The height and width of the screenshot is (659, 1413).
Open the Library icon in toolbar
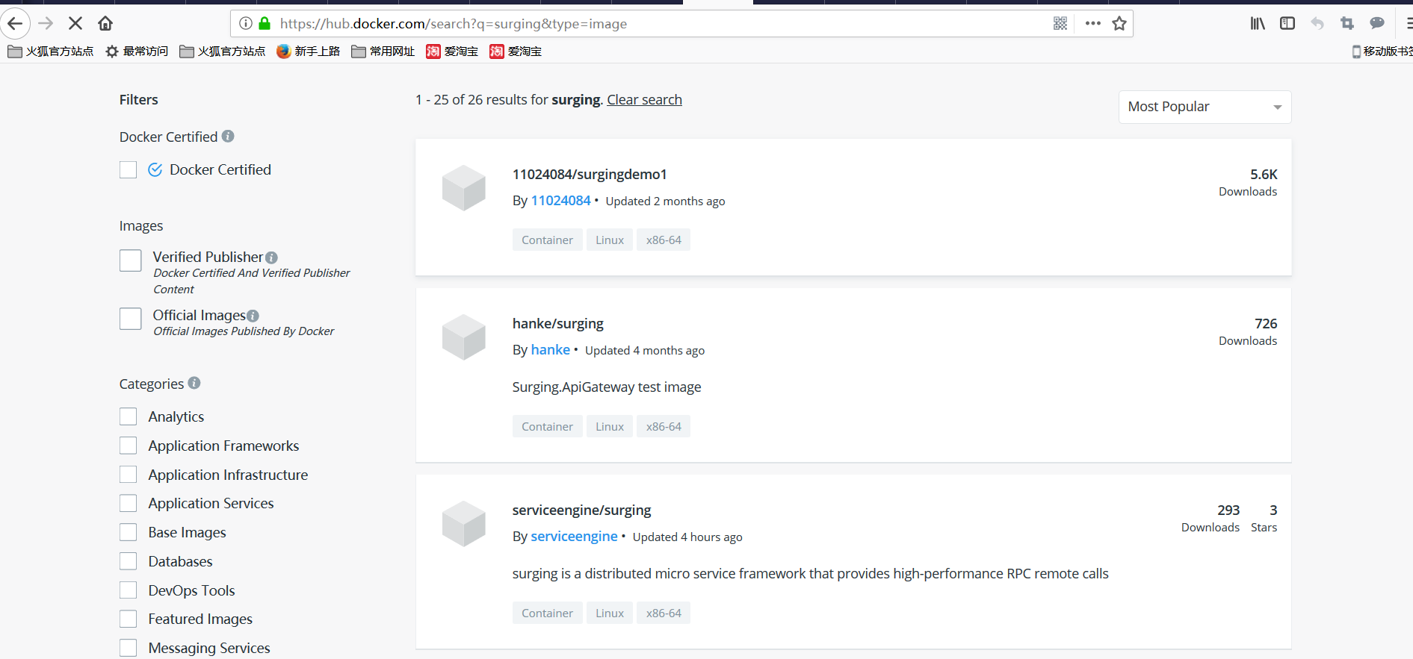1258,24
